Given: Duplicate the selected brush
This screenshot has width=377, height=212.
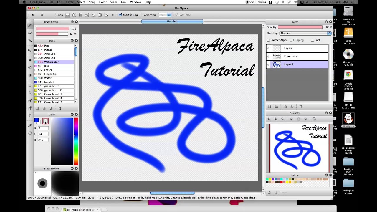Looking at the screenshot, I should 51,108.
